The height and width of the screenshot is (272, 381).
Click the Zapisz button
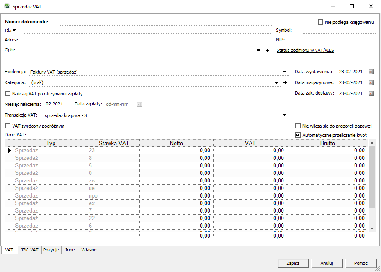pos(293,263)
